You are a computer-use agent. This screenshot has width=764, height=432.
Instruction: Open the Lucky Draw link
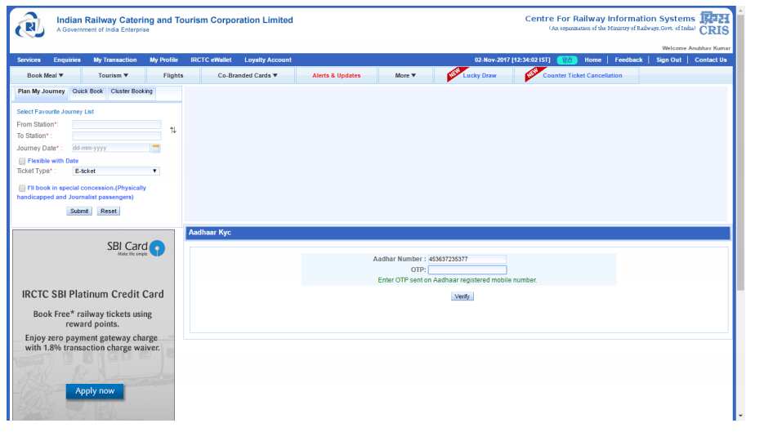pyautogui.click(x=480, y=75)
